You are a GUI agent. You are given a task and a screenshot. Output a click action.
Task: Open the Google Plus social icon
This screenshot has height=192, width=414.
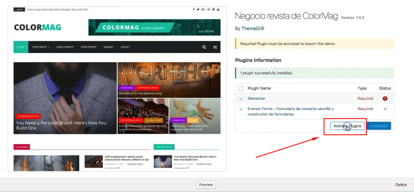[x=203, y=10]
